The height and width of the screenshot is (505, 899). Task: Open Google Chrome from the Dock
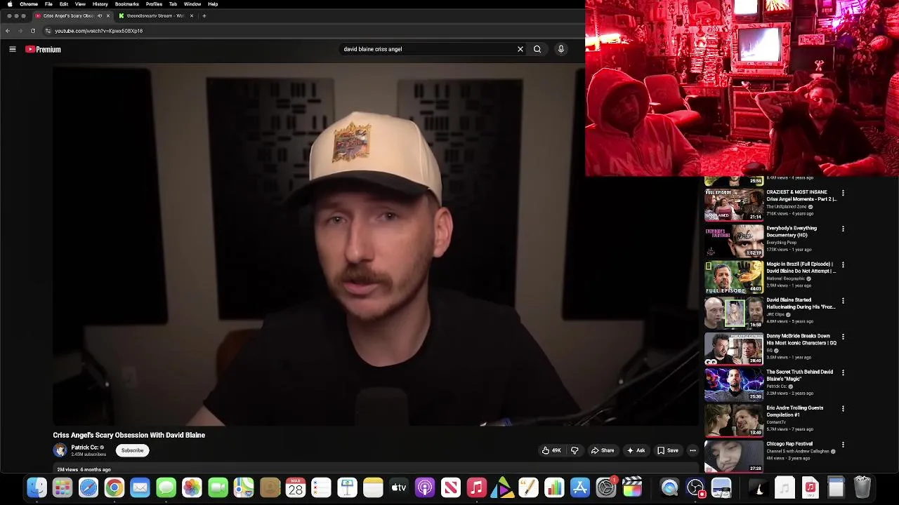(114, 487)
